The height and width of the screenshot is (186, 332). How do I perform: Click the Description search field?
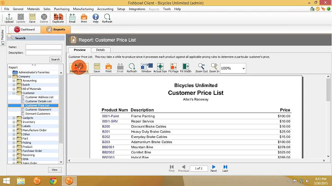click(44, 52)
